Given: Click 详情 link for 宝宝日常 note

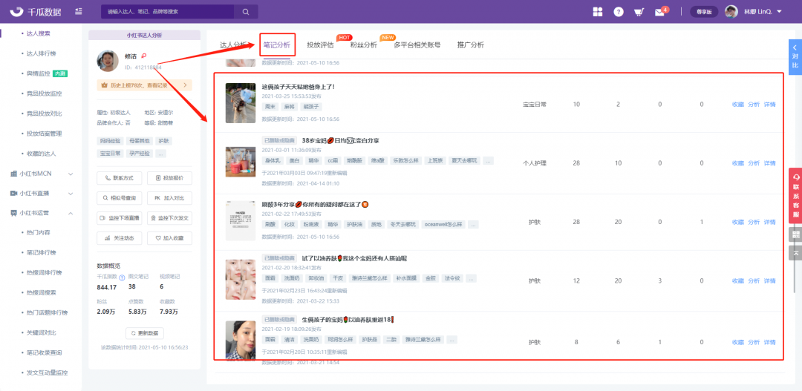Looking at the screenshot, I should (x=769, y=105).
